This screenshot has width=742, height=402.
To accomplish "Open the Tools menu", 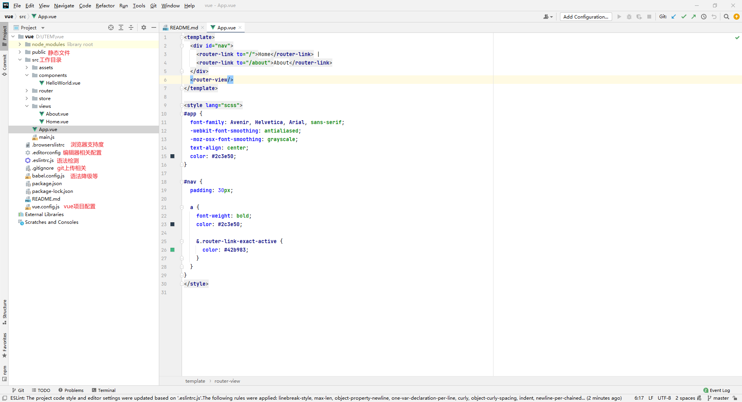I will [x=139, y=5].
